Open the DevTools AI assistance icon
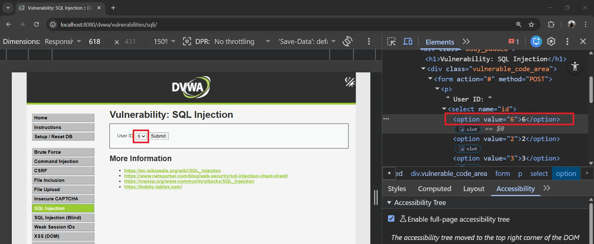594x244 pixels. 536,41
